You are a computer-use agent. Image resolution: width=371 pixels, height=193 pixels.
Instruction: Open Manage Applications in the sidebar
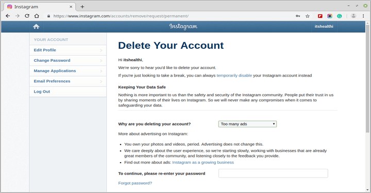tap(68, 71)
